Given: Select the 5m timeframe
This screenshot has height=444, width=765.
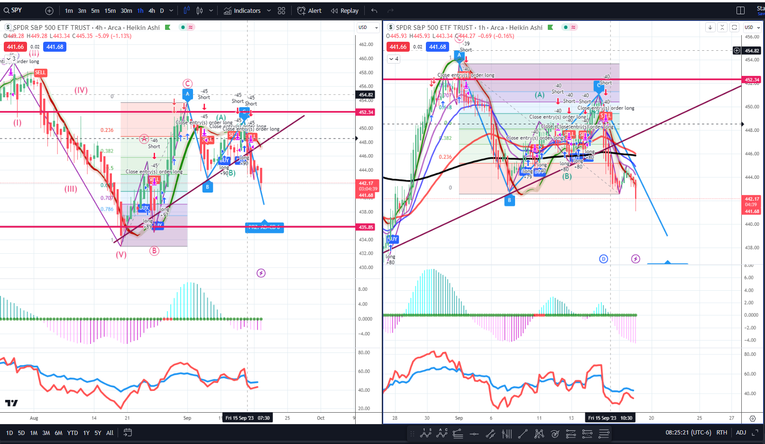Looking at the screenshot, I should point(95,10).
